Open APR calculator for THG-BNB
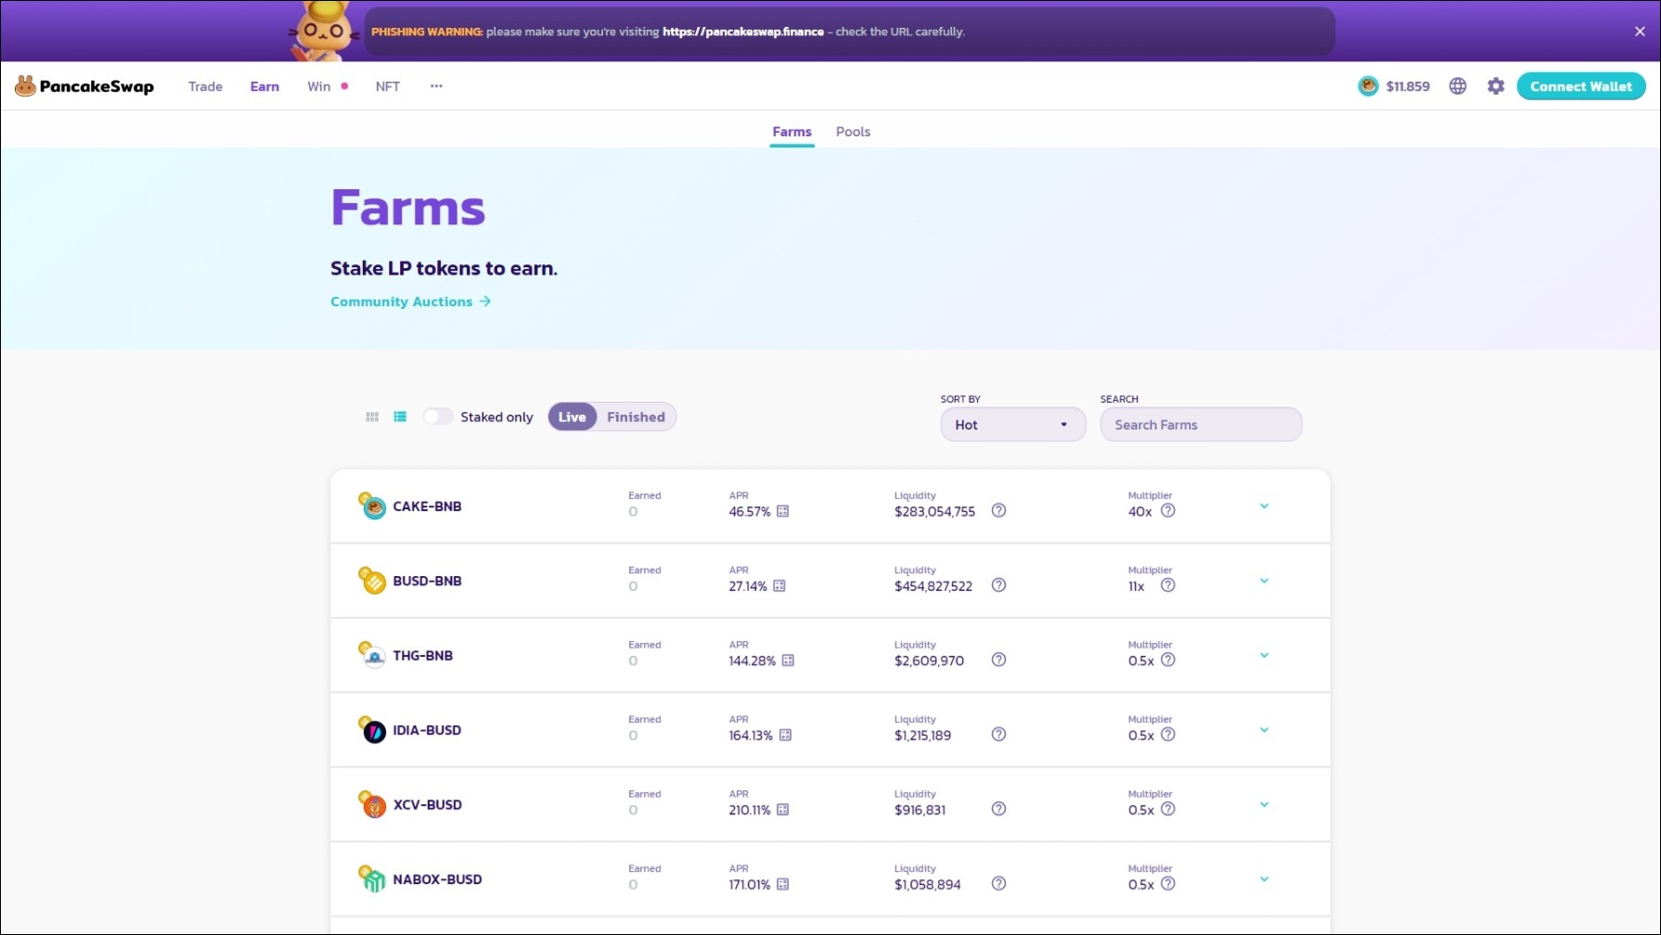This screenshot has height=935, width=1661. (x=788, y=660)
